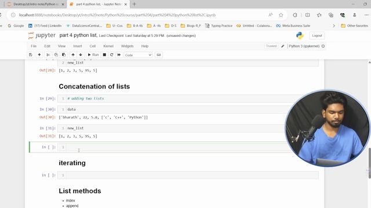This screenshot has height=208, width=371.
Task: Move selected cell up arrow
Action: point(73,55)
